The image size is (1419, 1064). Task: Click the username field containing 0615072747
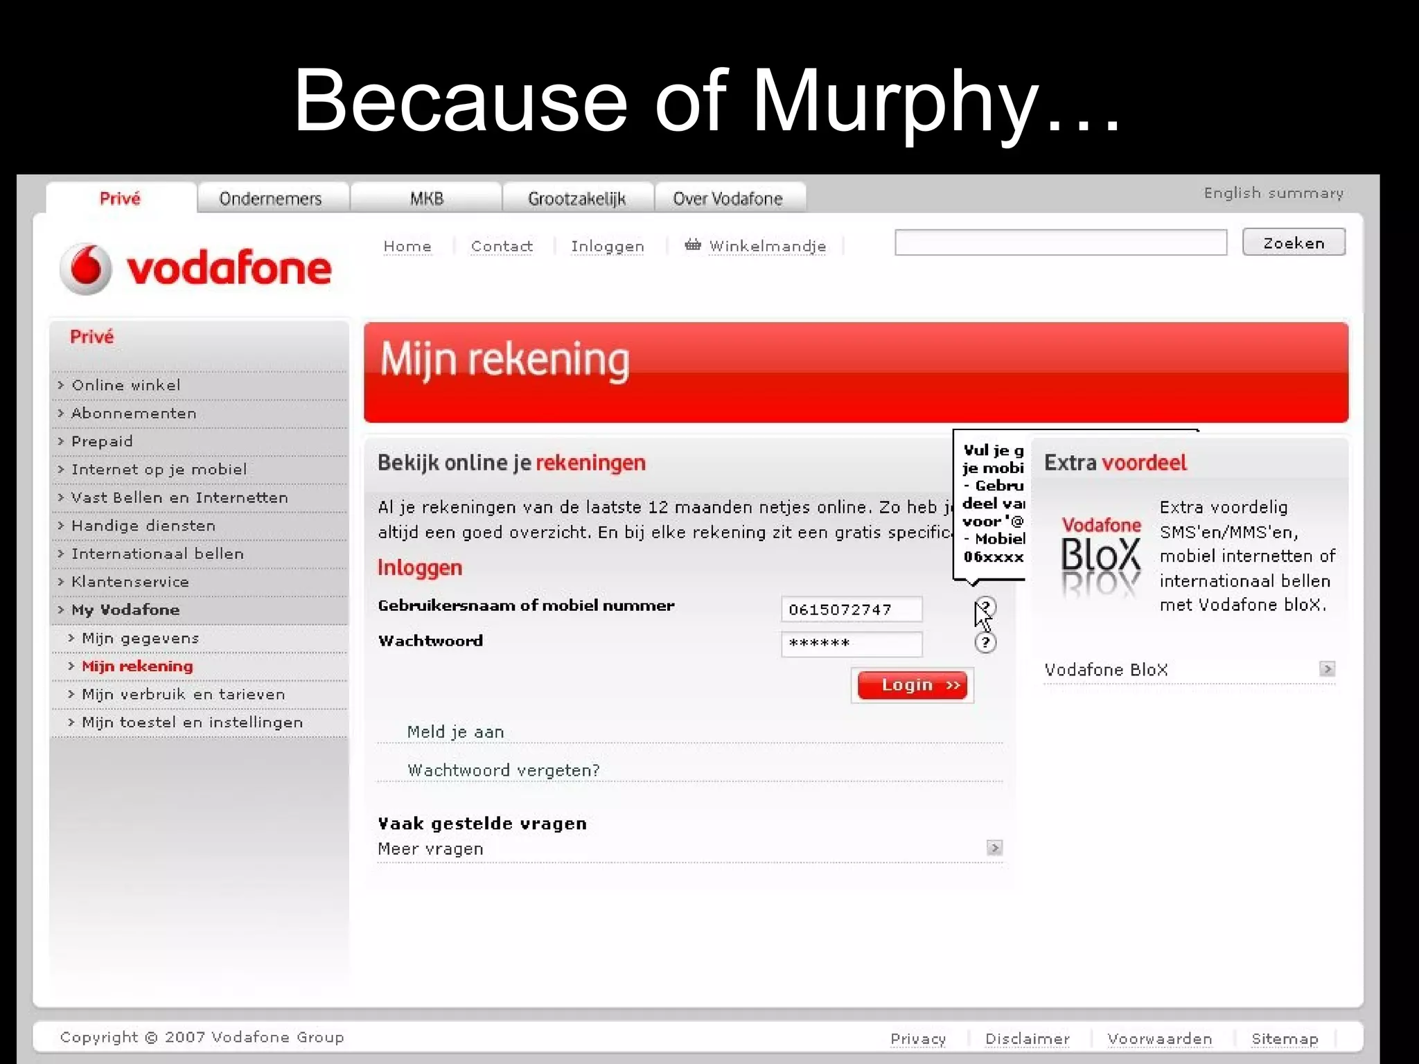click(x=852, y=609)
